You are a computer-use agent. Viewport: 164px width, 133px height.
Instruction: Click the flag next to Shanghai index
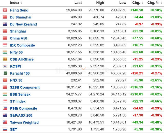(5, 31)
